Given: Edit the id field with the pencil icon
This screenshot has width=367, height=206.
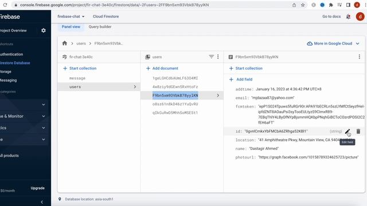Looking at the screenshot, I should (348, 132).
